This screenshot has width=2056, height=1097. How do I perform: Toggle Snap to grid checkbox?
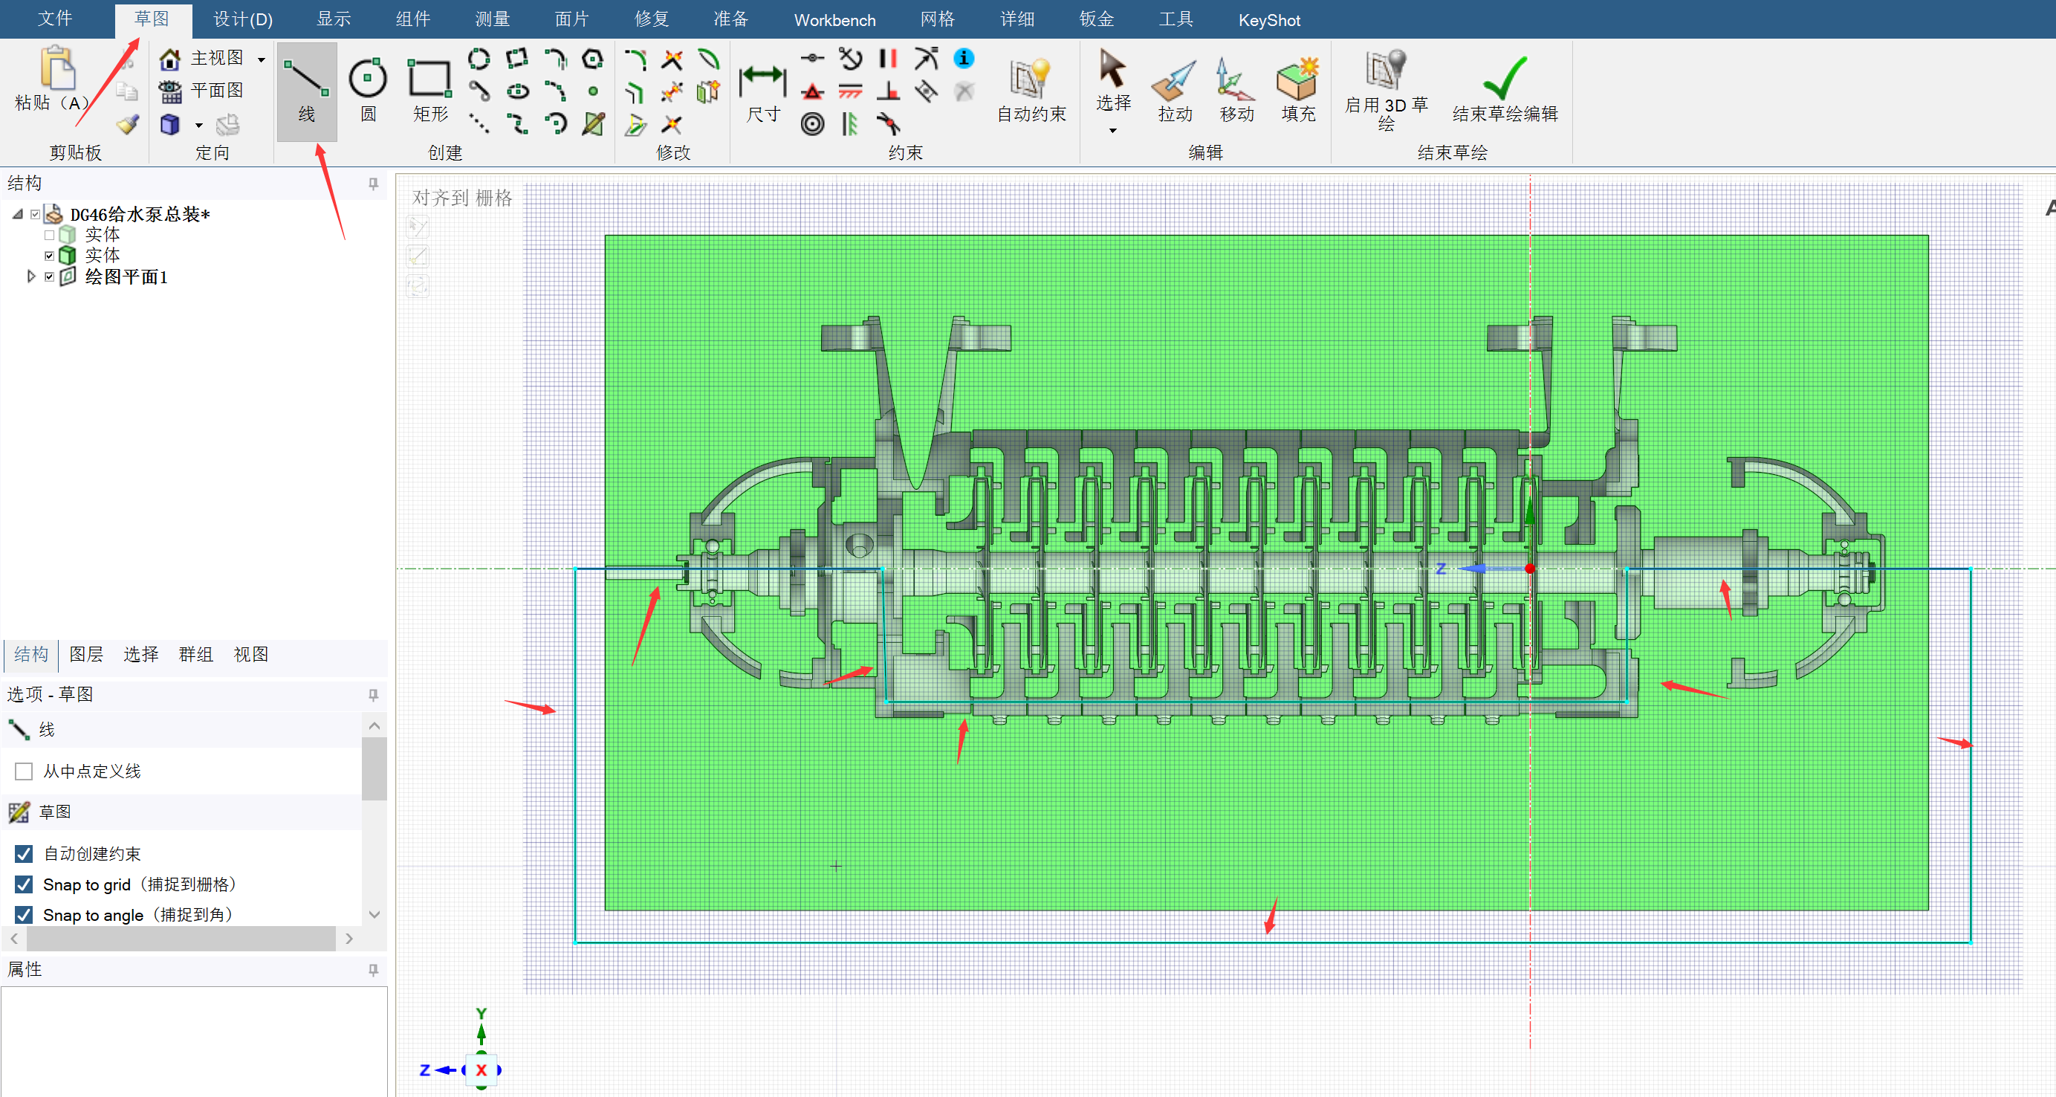point(24,884)
